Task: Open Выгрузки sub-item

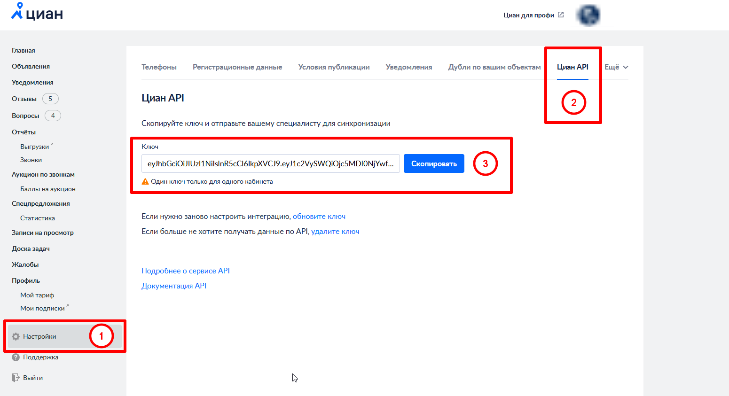Action: pos(34,147)
